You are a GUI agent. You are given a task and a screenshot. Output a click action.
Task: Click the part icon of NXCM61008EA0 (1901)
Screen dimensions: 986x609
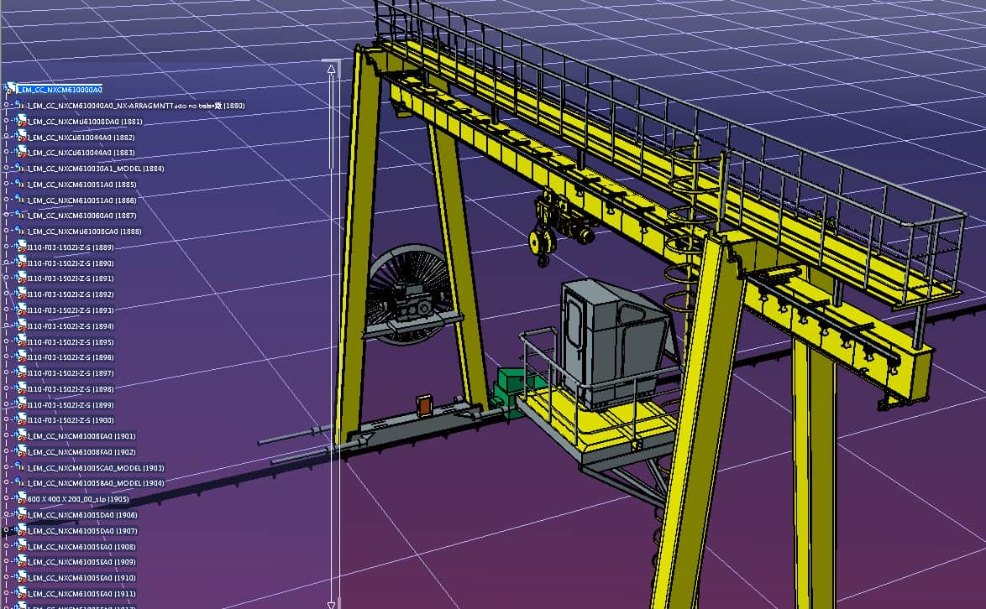point(21,435)
